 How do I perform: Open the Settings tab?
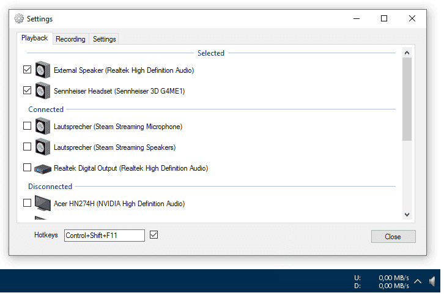104,39
